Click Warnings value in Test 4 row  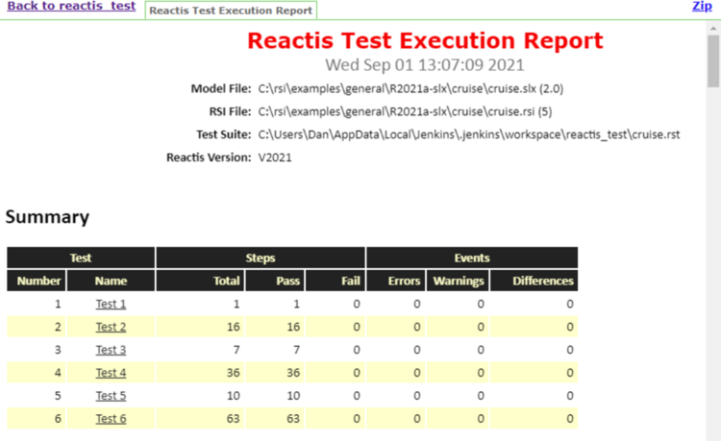pyautogui.click(x=481, y=373)
